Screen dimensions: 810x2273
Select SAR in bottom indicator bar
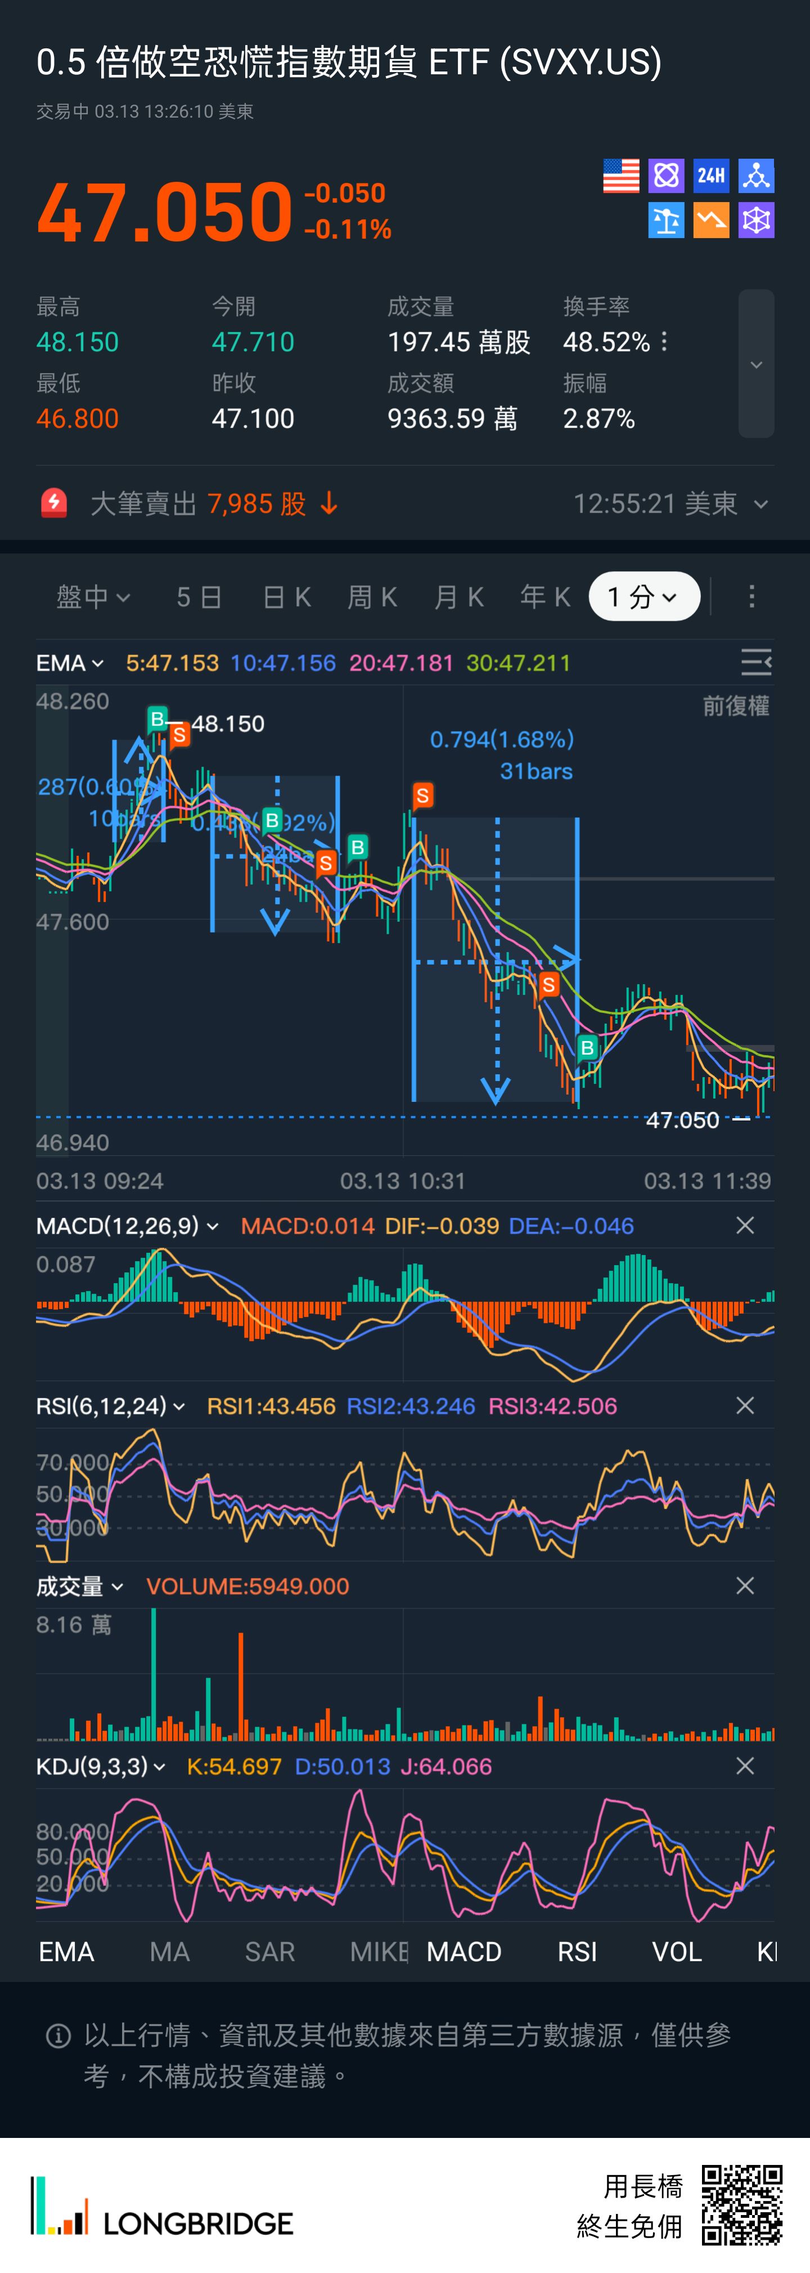coord(270,1952)
